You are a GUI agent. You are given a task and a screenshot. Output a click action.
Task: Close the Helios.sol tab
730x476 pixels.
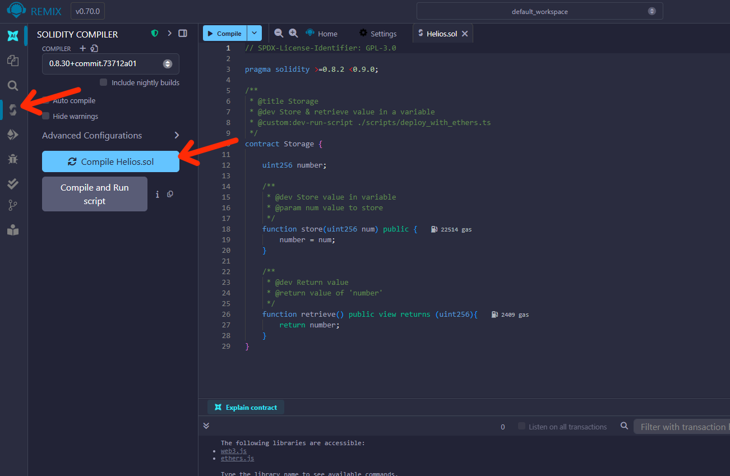465,34
